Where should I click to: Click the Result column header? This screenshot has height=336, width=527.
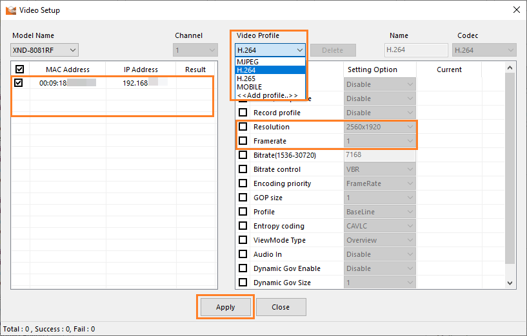(195, 70)
